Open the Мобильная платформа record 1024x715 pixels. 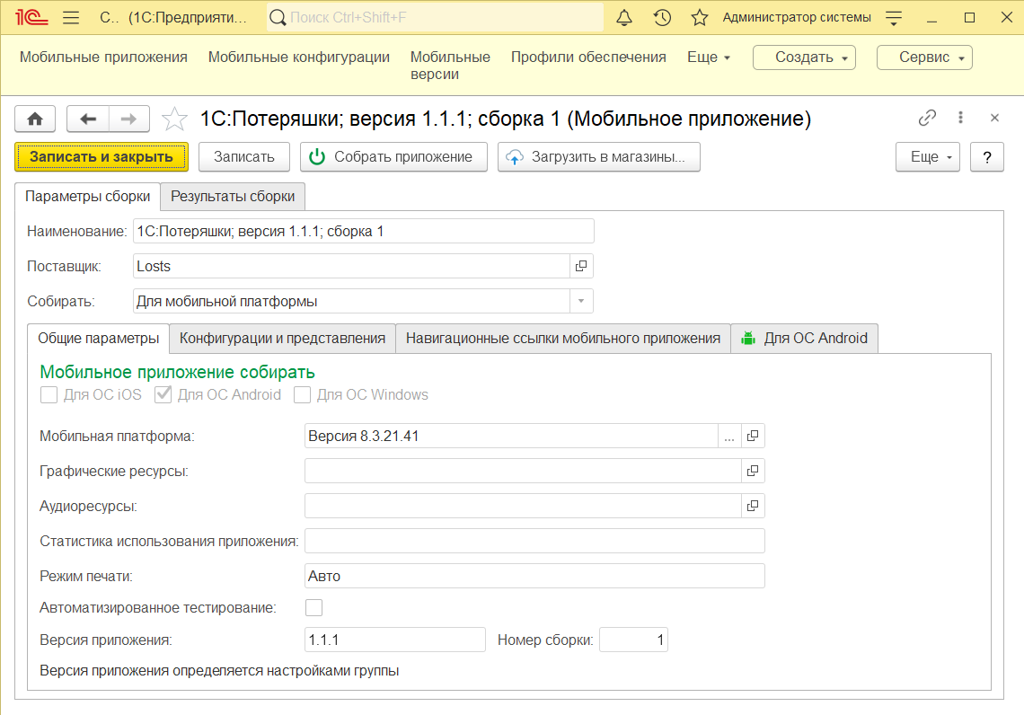(x=753, y=437)
